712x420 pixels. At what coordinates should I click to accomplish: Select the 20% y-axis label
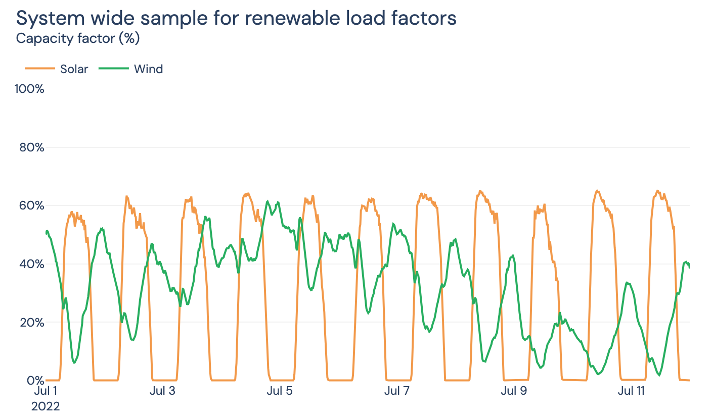click(33, 322)
